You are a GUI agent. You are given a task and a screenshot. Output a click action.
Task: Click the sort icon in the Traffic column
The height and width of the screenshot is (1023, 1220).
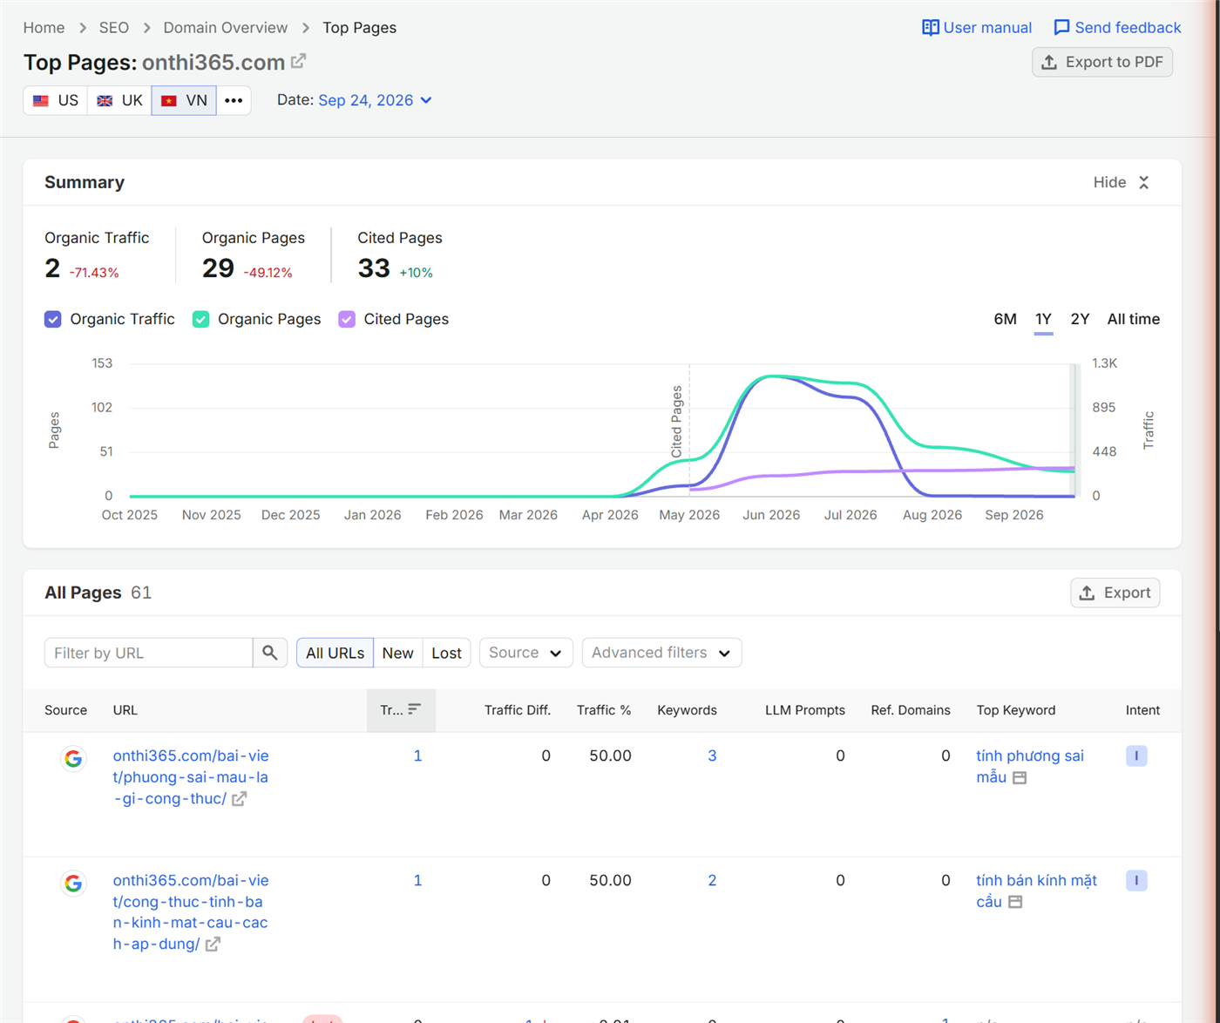coord(414,709)
